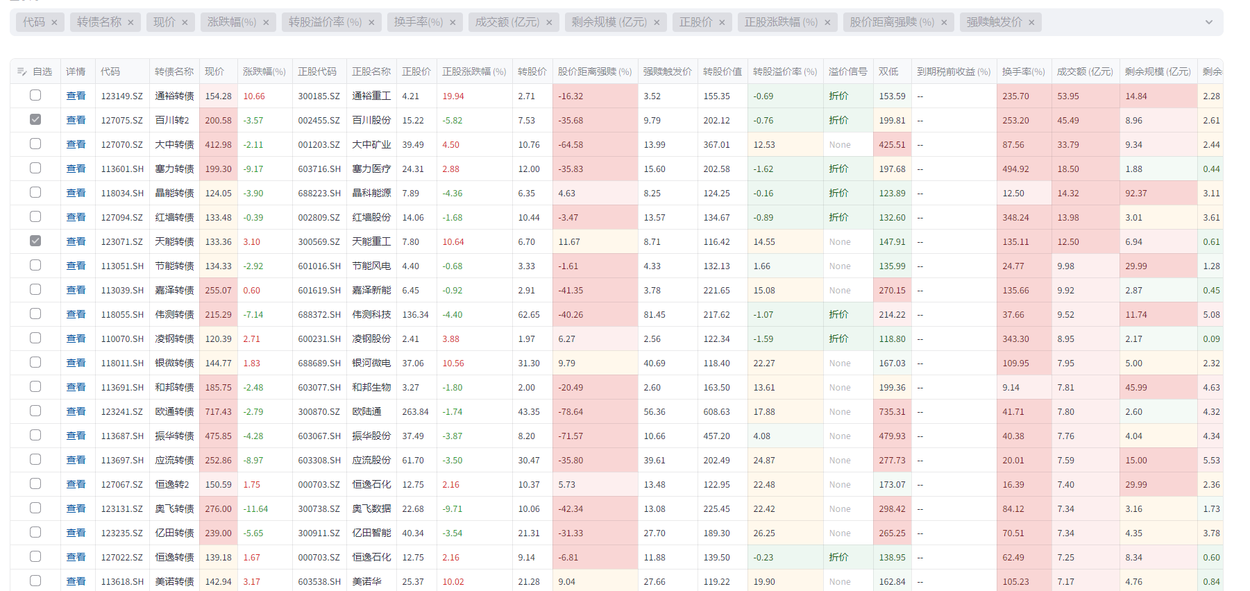Remove the 涨跌幅(%) tag with its x
This screenshot has height=591, width=1250.
click(x=266, y=23)
